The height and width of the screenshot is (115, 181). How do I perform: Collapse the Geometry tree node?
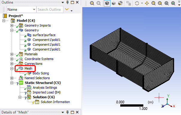(x=12, y=30)
